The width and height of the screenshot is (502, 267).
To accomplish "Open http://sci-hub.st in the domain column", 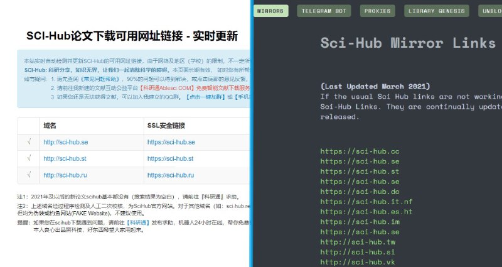I will 65,158.
